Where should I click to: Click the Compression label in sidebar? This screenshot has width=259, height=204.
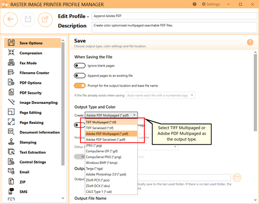[31, 53]
